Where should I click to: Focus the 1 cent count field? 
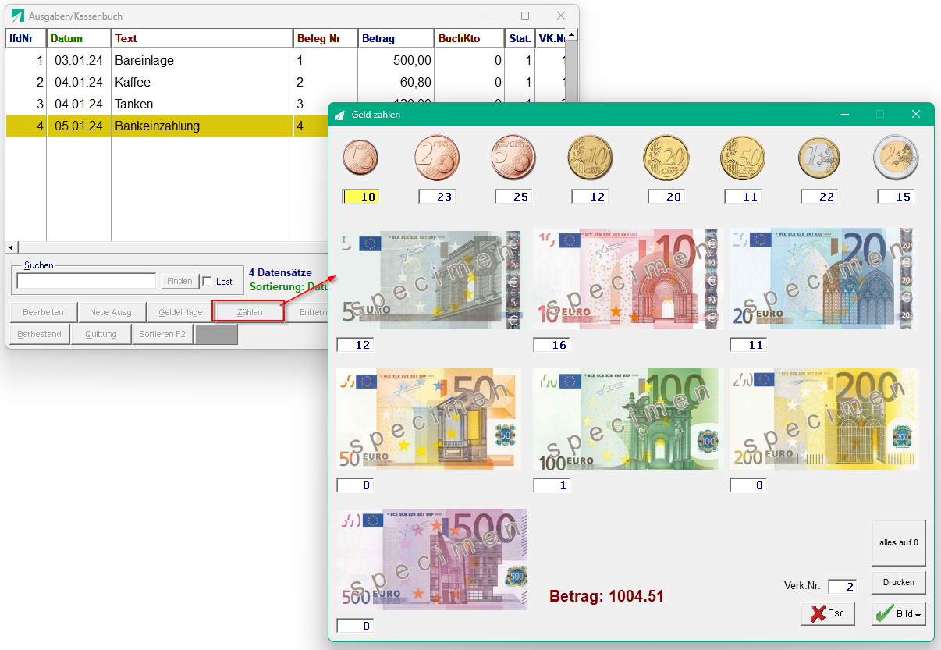(x=360, y=197)
